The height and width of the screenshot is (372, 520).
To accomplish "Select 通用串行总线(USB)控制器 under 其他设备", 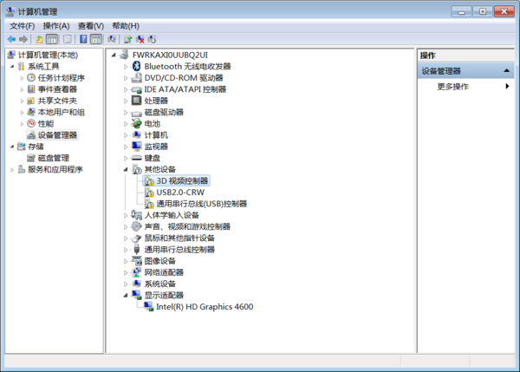I will pos(202,204).
